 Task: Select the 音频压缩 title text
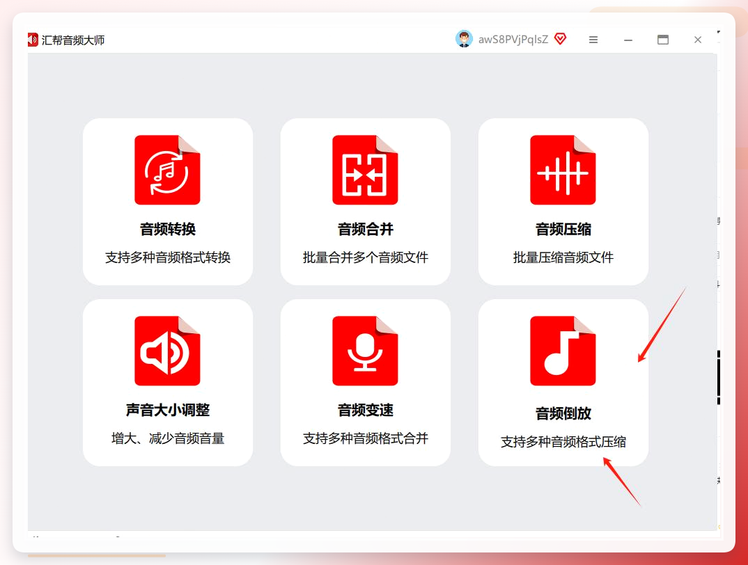pyautogui.click(x=563, y=230)
